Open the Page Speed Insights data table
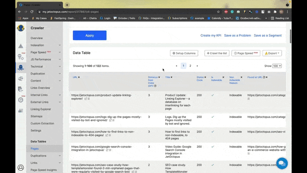 click(44, 170)
